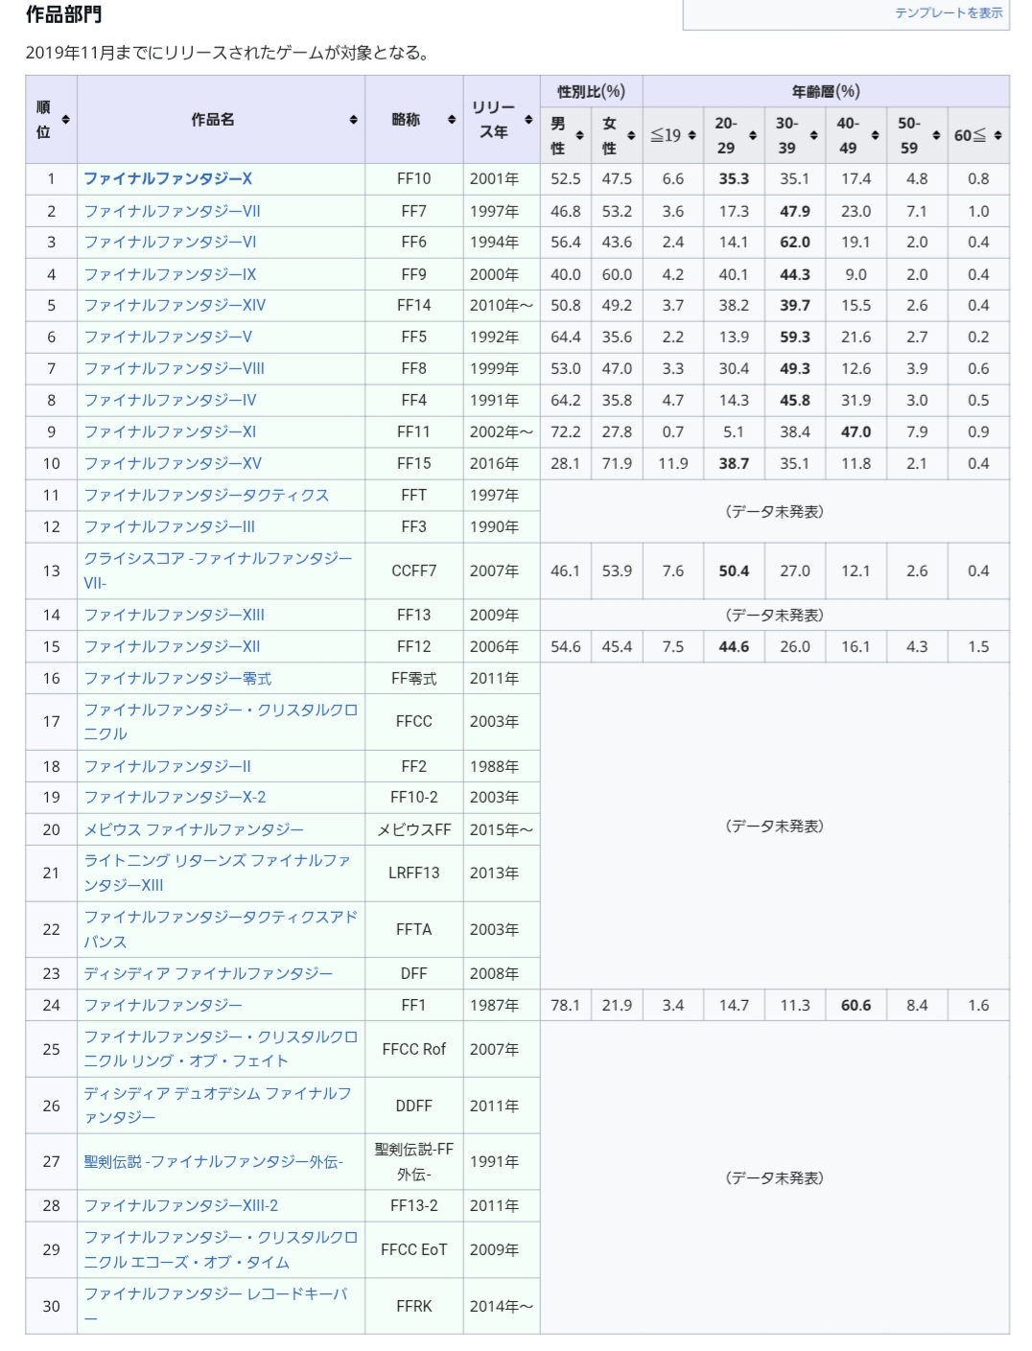The width and height of the screenshot is (1032, 1351).
Task: Select the 作品部門 section heading
Action: coord(63,14)
